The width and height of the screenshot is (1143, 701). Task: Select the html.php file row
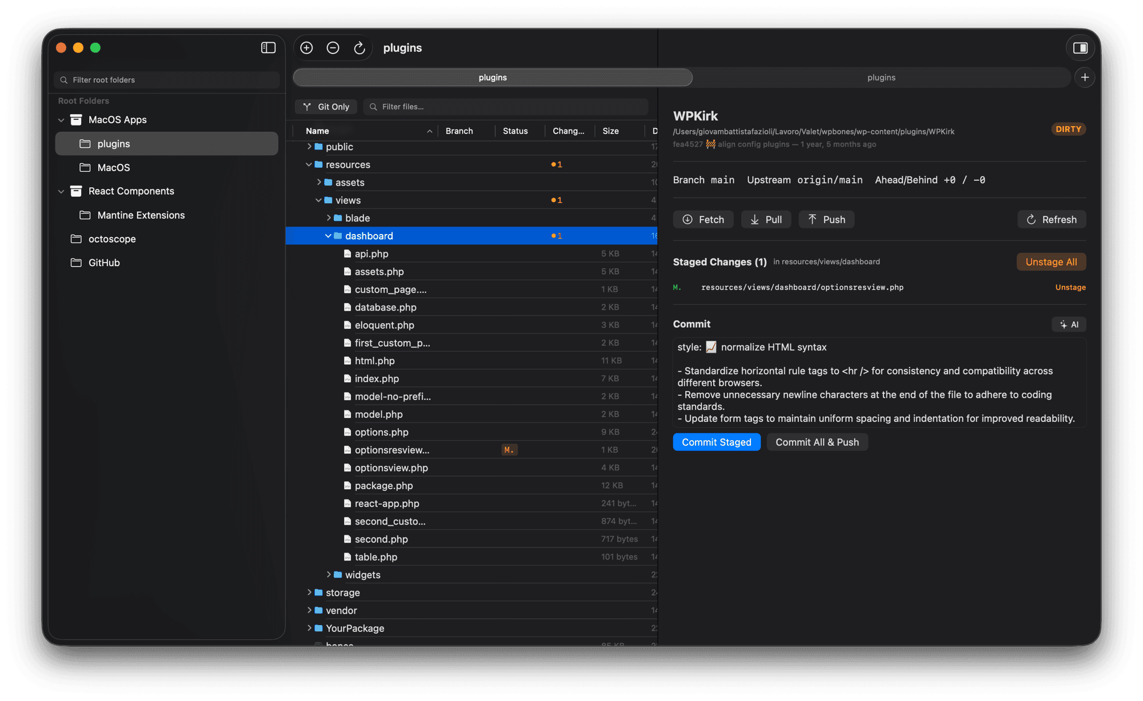click(471, 361)
